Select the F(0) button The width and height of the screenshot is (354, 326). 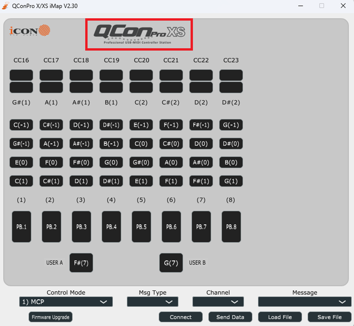click(x=51, y=163)
